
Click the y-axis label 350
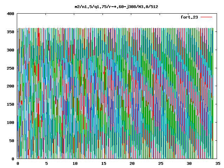tap(10, 32)
